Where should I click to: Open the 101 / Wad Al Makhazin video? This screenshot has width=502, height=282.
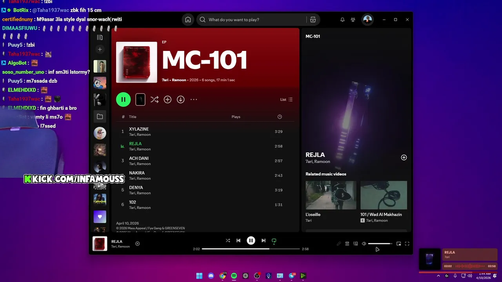pos(384,201)
